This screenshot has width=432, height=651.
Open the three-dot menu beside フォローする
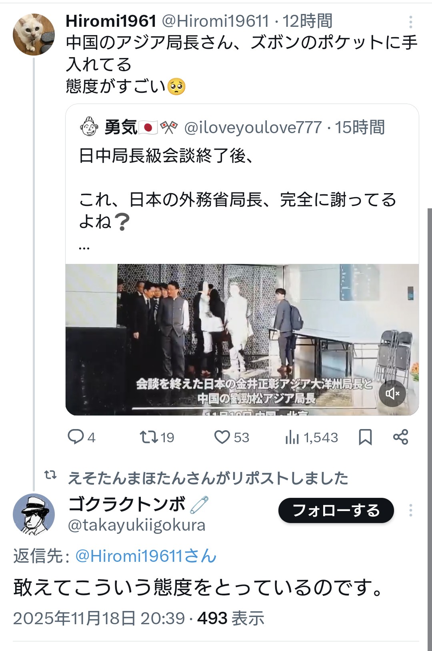pos(411,510)
